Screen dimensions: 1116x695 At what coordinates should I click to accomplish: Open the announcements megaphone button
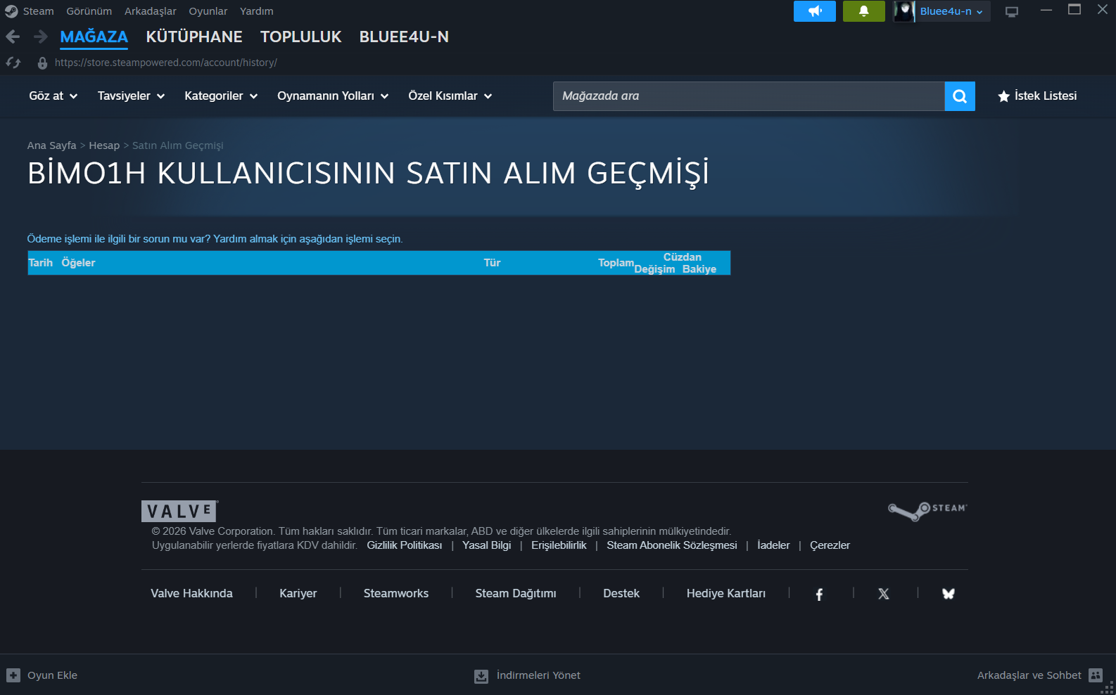tap(815, 11)
